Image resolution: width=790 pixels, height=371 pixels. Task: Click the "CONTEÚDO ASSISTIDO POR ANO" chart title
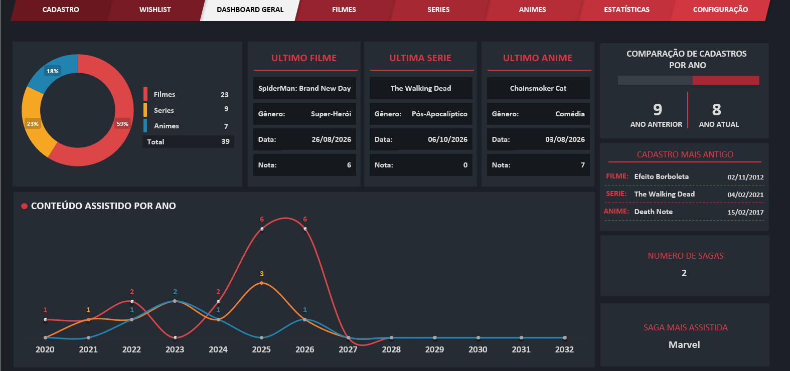[103, 206]
